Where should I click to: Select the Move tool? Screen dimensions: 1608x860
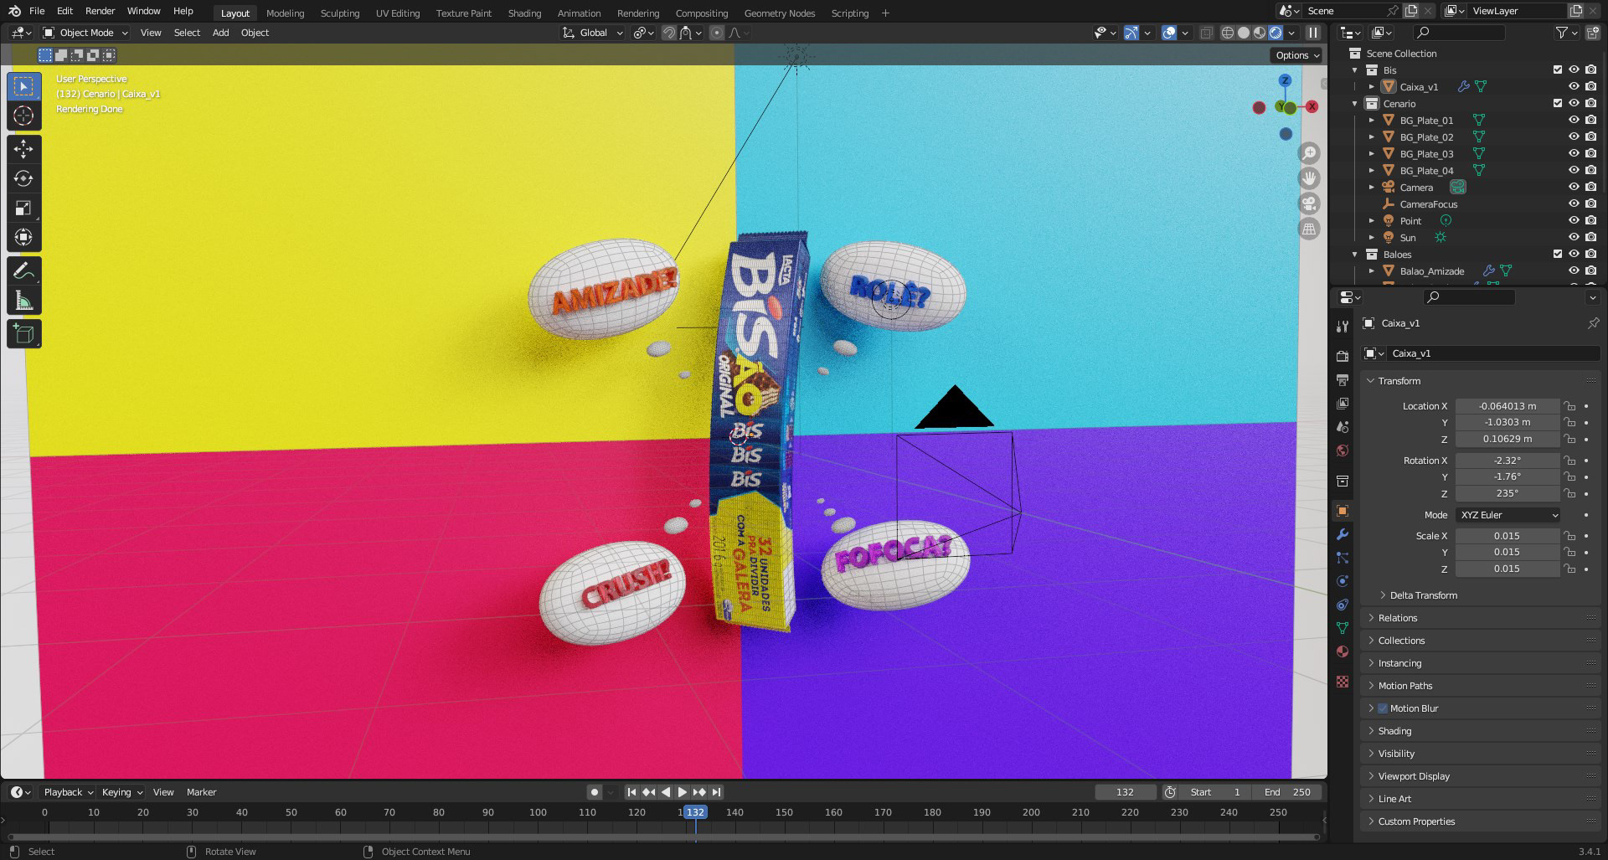23,149
